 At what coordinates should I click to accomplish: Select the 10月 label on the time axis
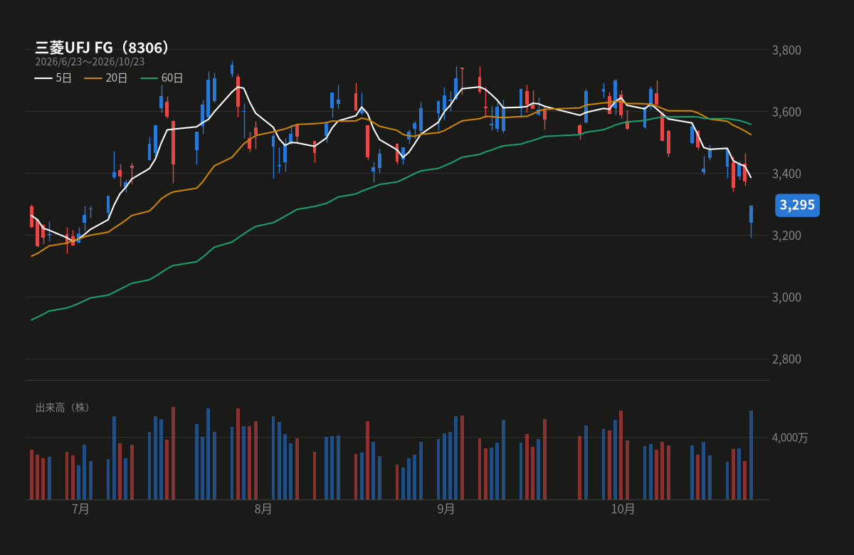click(623, 509)
